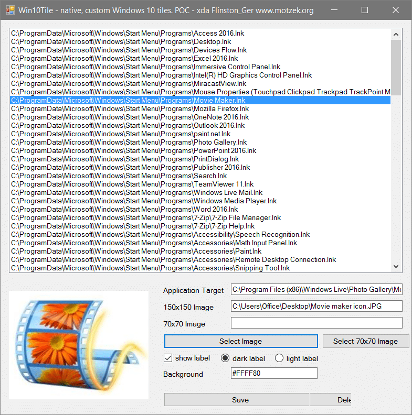This screenshot has width=412, height=415.
Task: Select the PowerPoint 2016.lnk entry
Action: coord(200,150)
